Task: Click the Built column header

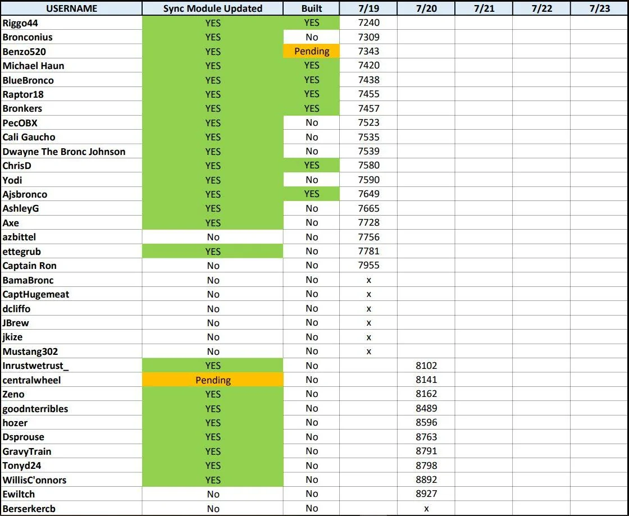Action: coord(311,8)
